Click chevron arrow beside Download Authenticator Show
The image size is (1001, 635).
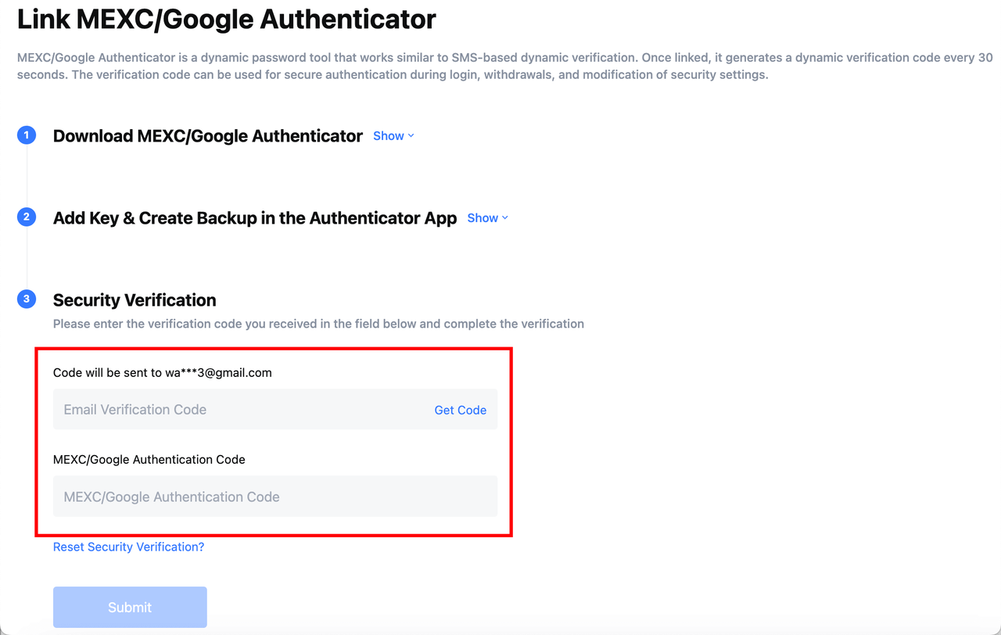(x=411, y=136)
